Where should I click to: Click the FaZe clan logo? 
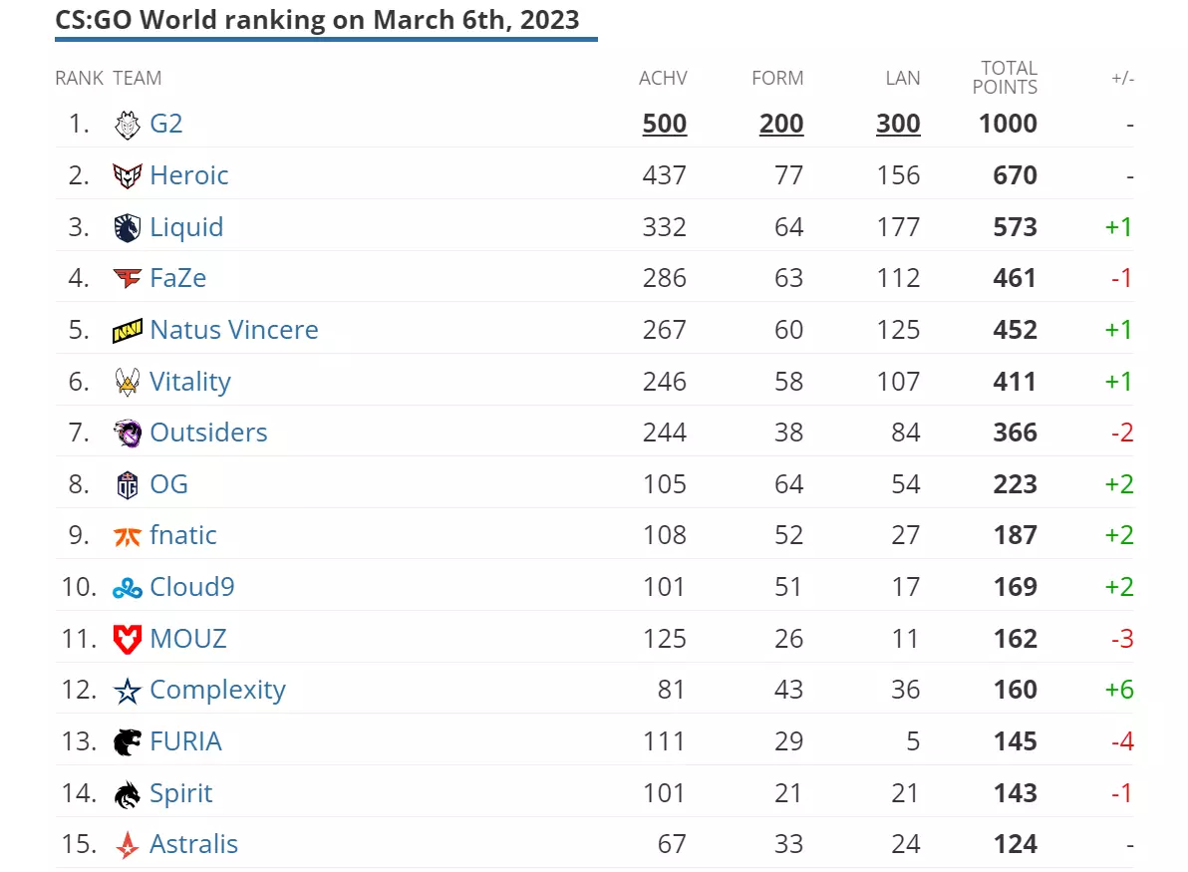(128, 278)
